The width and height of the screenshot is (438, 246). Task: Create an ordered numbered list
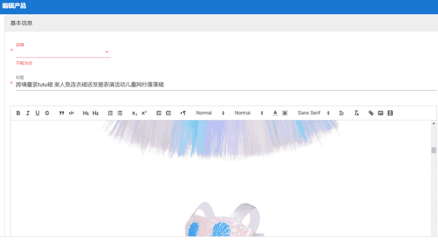click(111, 113)
